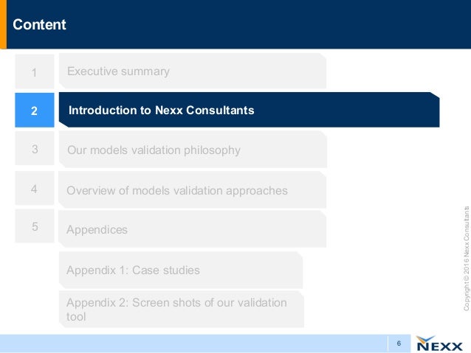Click the number 4 box
This screenshot has height=353, width=471.
pos(35,188)
